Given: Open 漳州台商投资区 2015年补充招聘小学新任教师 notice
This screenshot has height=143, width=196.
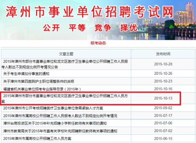Looking at the screenshot, I should pos(55,123).
